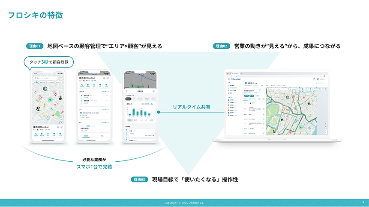The height and width of the screenshot is (207, 369).
Task: Tap last action icon on left phone DonDot card
Action: point(60,134)
